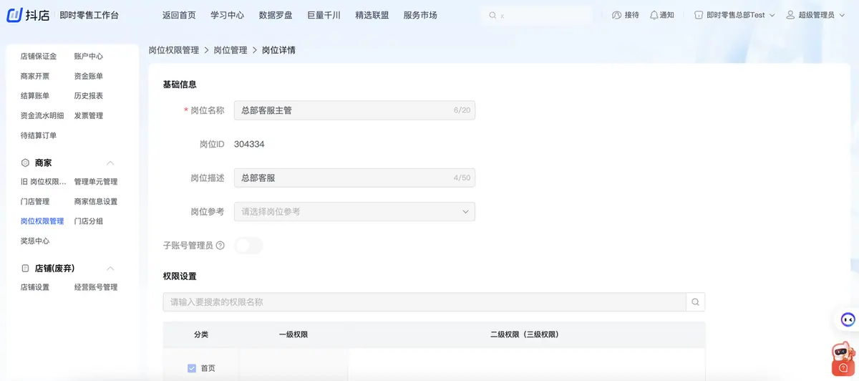
Task: Open 店铺保证金 in sidebar
Action: 39,57
